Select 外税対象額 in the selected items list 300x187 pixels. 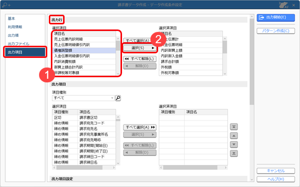click(191, 73)
